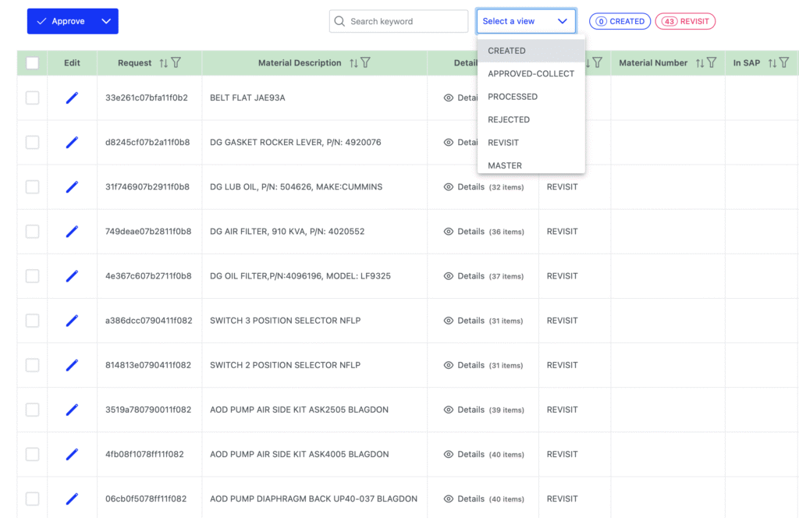Open filter funnel on In SAP column
799x525 pixels.
click(784, 63)
